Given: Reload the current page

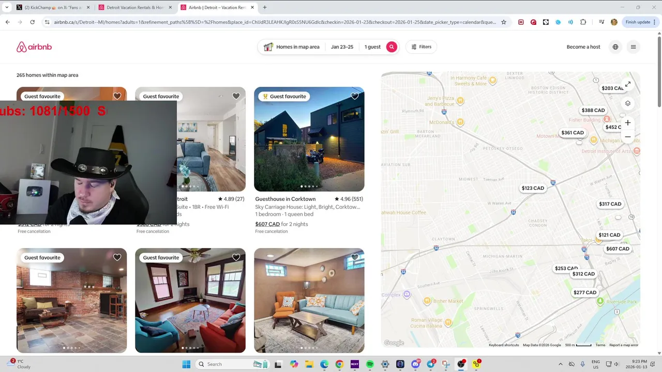Looking at the screenshot, I should coord(32,22).
